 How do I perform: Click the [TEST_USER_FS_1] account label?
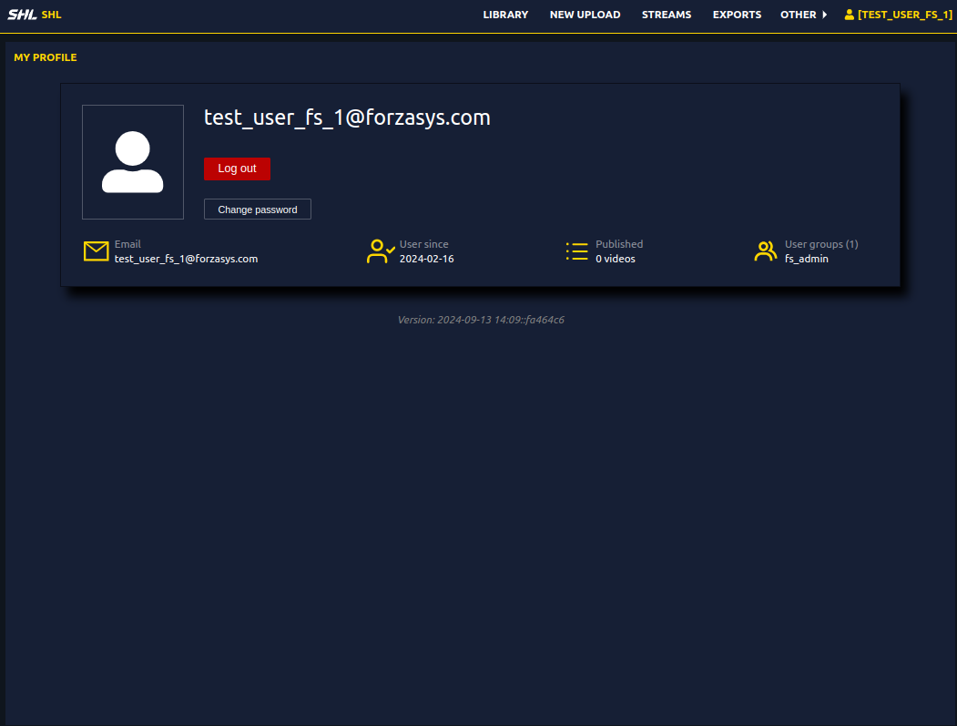click(903, 15)
